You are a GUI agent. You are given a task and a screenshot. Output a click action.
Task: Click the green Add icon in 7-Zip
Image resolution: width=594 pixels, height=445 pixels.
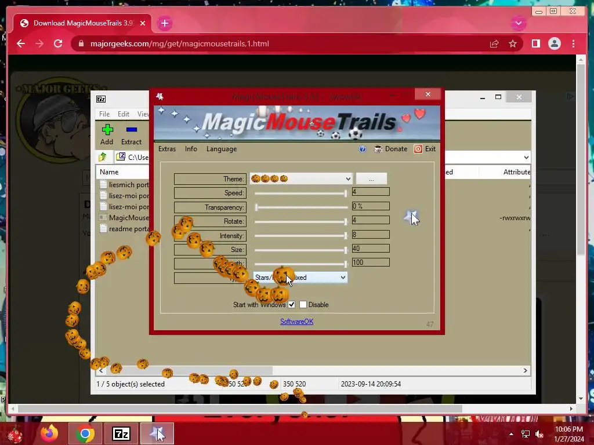(x=107, y=130)
